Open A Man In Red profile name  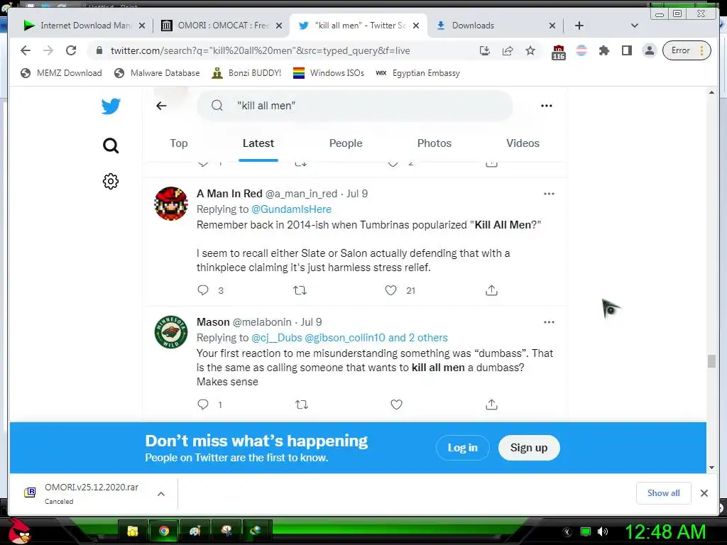[229, 193]
